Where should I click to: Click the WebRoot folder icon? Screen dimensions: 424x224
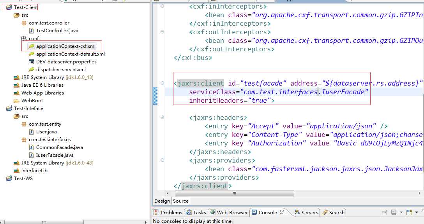16,101
